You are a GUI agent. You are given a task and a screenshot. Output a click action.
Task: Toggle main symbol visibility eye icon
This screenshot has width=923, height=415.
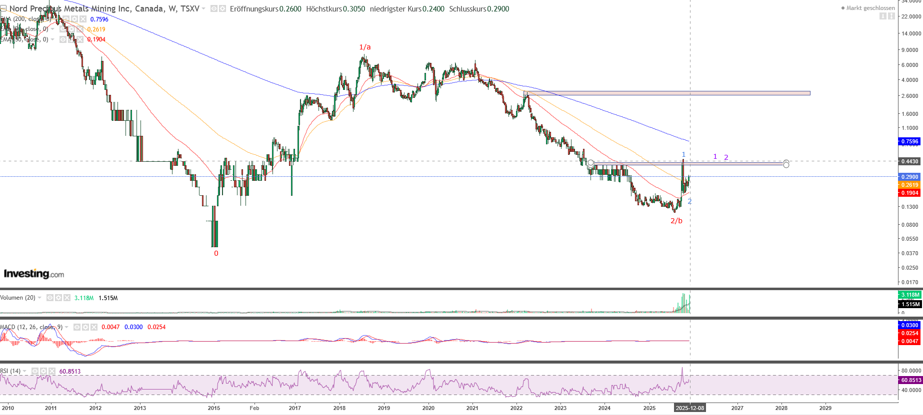pyautogui.click(x=214, y=8)
